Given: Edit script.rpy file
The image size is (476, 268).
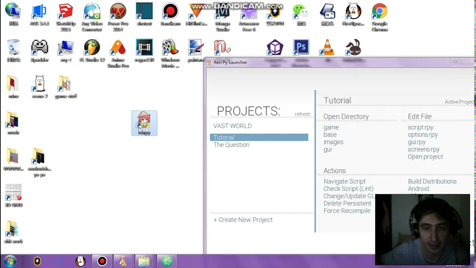Looking at the screenshot, I should click(421, 127).
